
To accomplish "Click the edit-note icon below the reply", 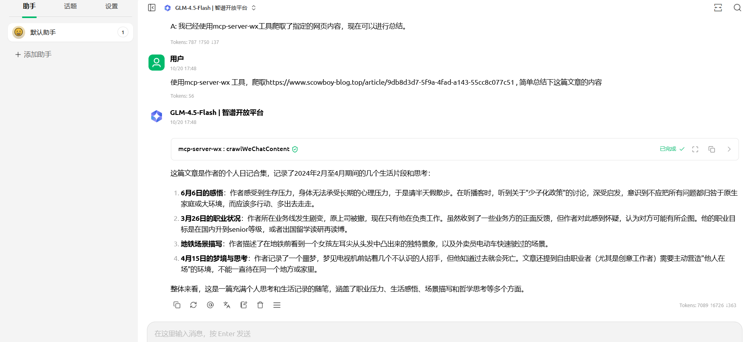I will [244, 305].
